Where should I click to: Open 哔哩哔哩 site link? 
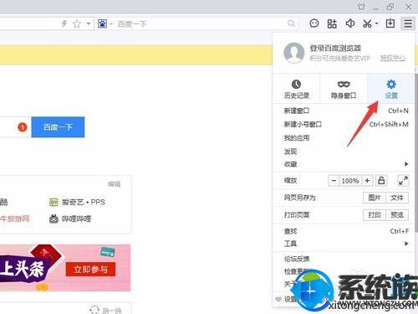(x=70, y=219)
